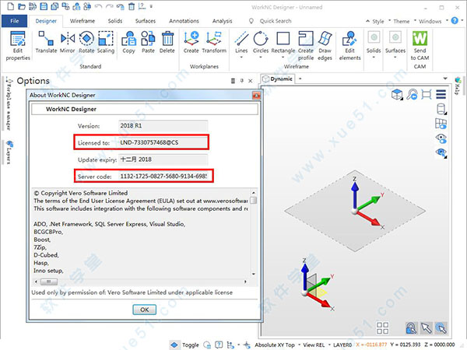Screen dimensions: 467x350
Task: Switch to Wireframe ribbon tab
Action: (83, 21)
